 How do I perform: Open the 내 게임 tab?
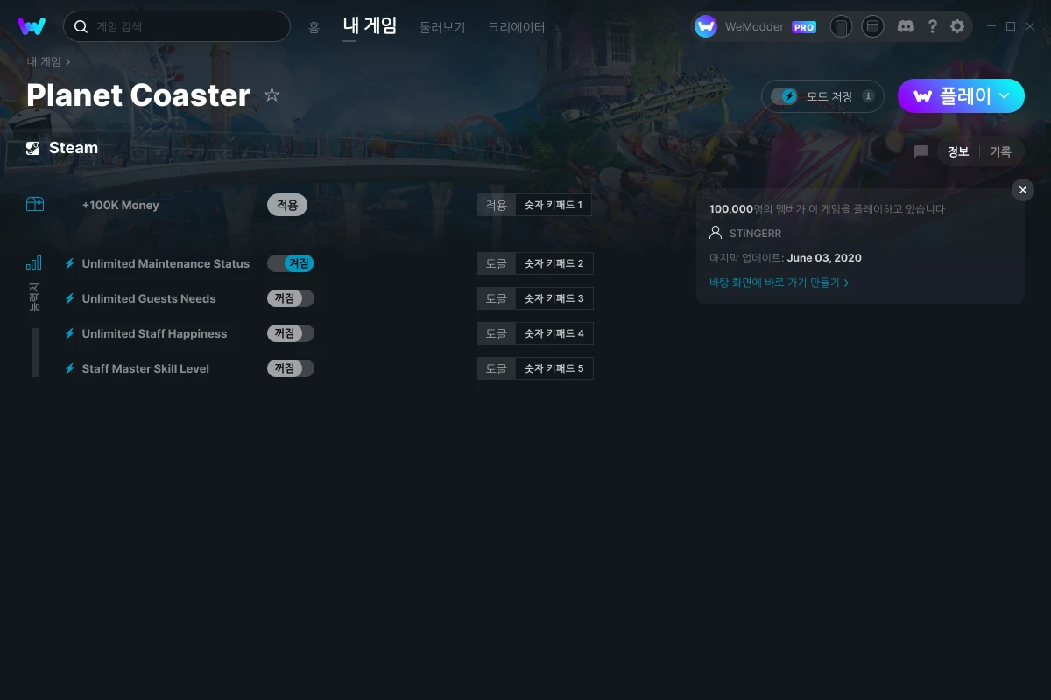[370, 25]
